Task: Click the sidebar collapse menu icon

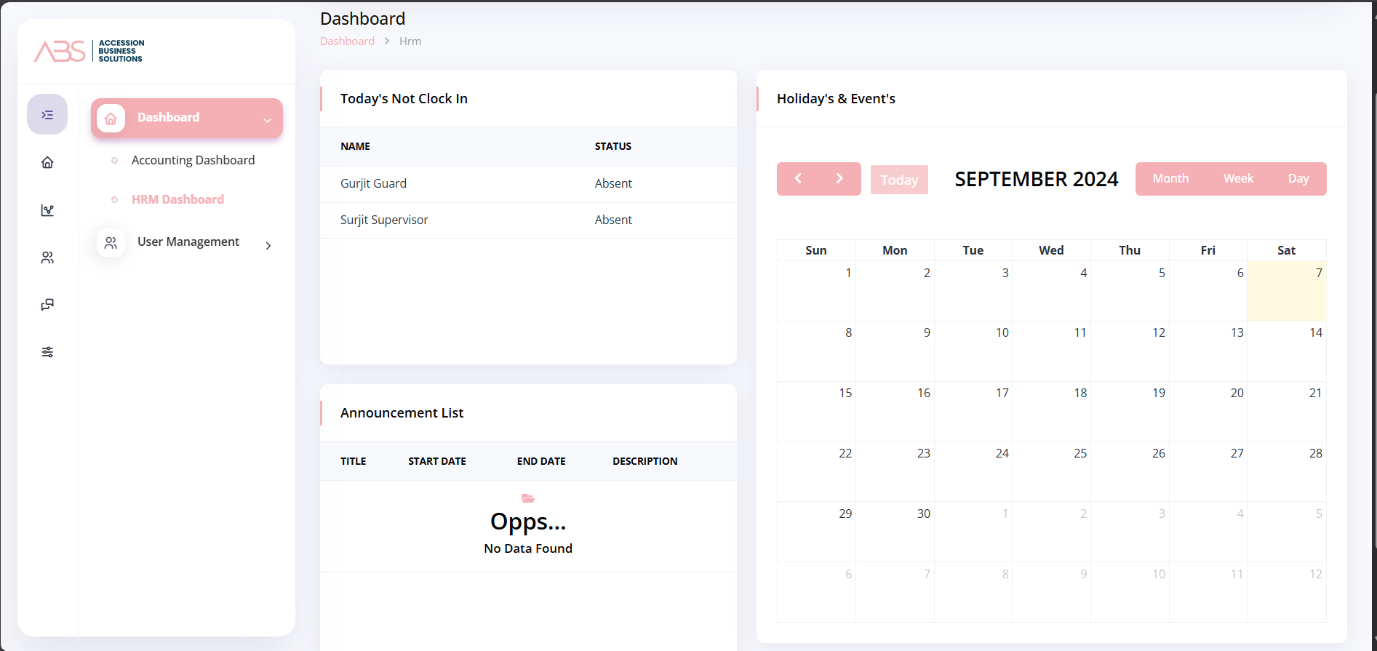Action: pyautogui.click(x=47, y=115)
